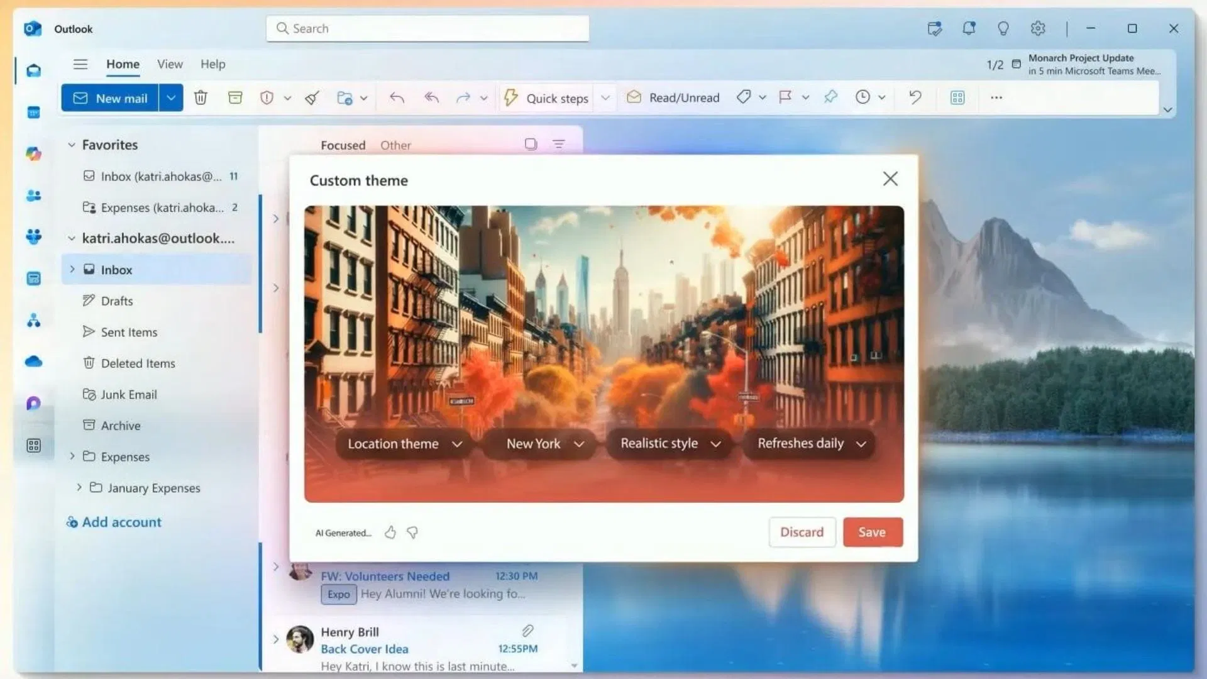Click the thumbs up feedback icon
Screen dimensions: 1207x679
390,533
